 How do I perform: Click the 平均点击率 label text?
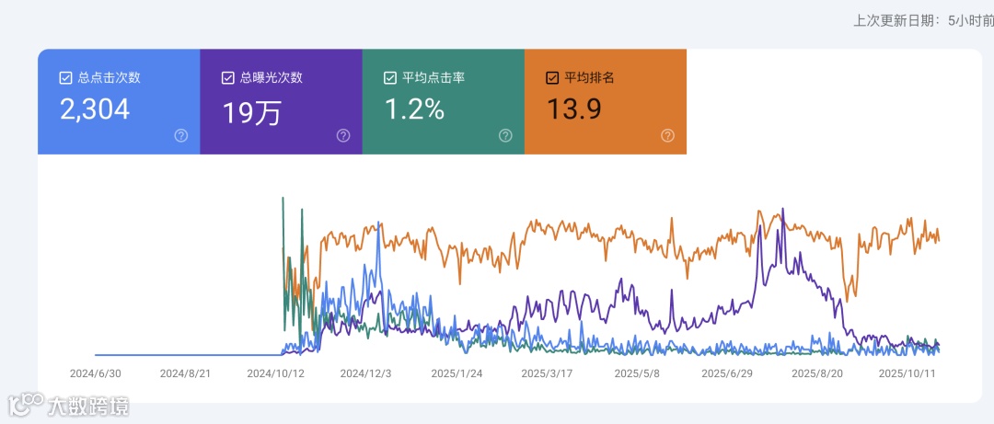point(433,78)
